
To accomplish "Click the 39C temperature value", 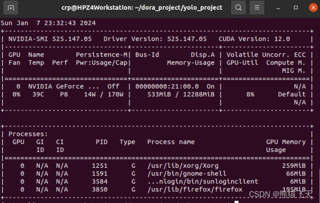I will point(38,95).
